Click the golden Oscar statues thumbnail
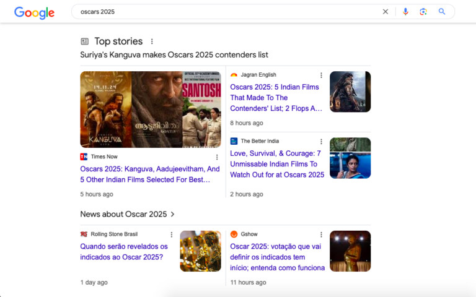The image size is (476, 297). pyautogui.click(x=200, y=251)
